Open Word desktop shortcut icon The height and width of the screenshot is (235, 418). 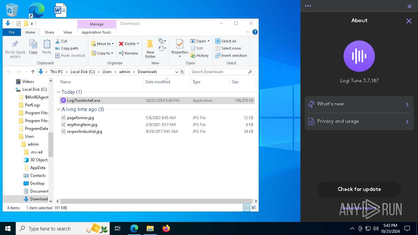[x=60, y=10]
